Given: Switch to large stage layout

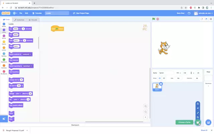Looking at the screenshot, I should pyautogui.click(x=206, y=19).
